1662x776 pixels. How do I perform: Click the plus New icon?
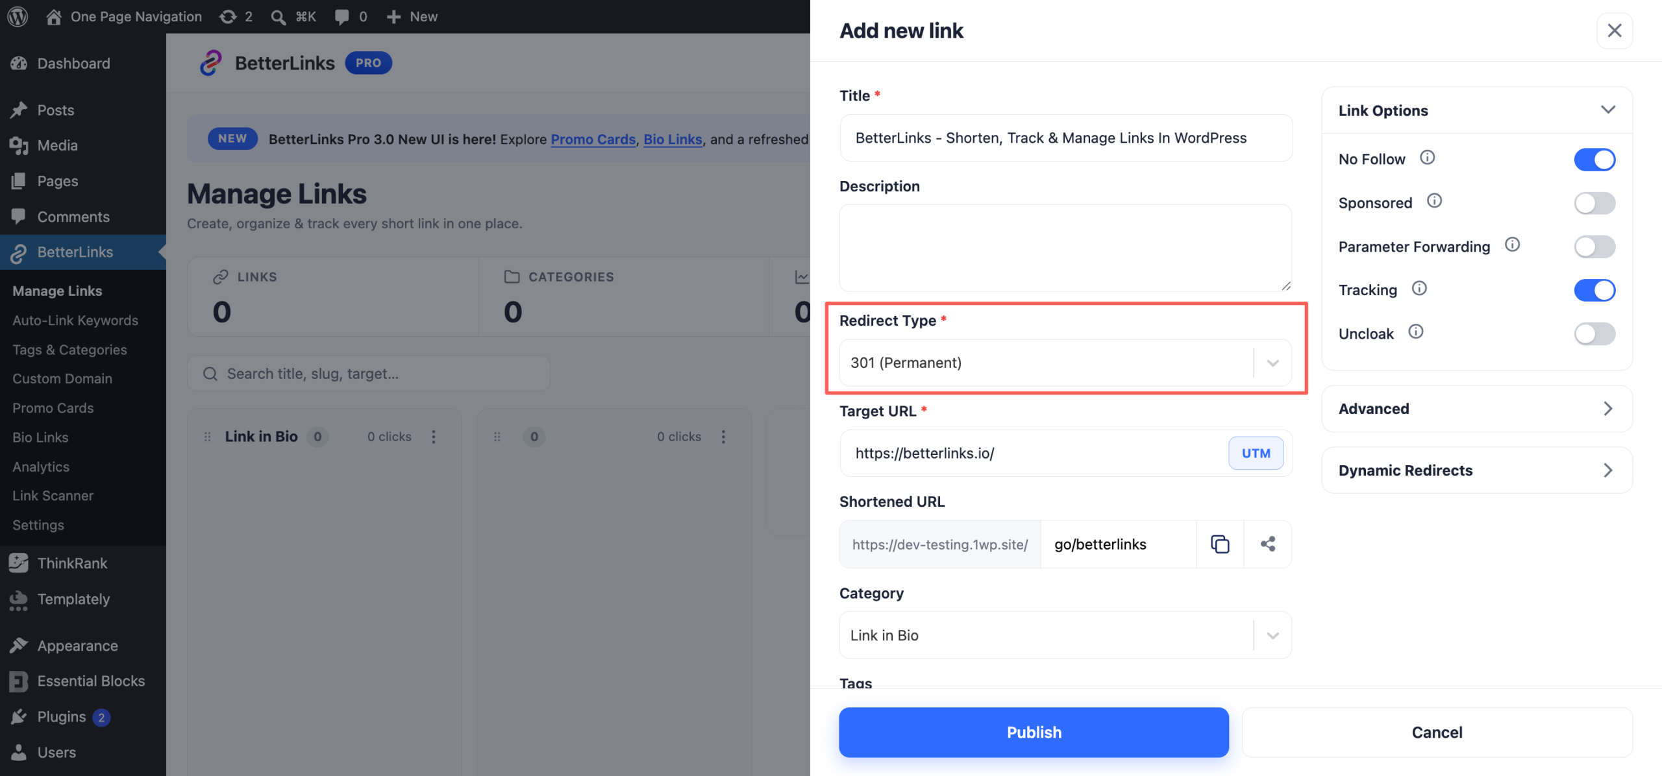click(393, 16)
